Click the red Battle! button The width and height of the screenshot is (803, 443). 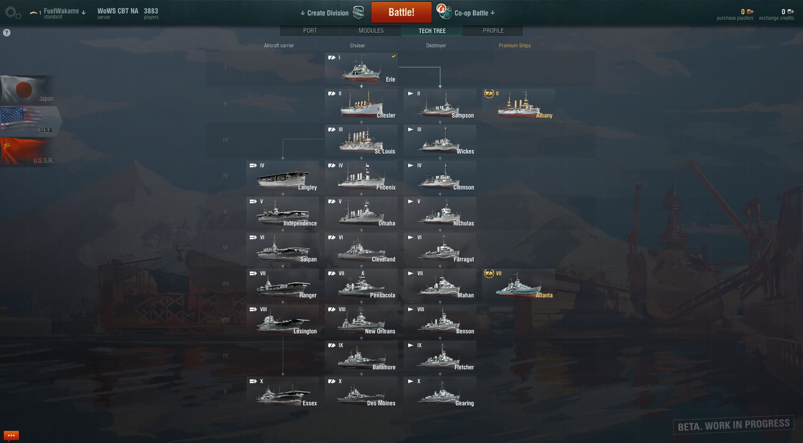pos(401,12)
